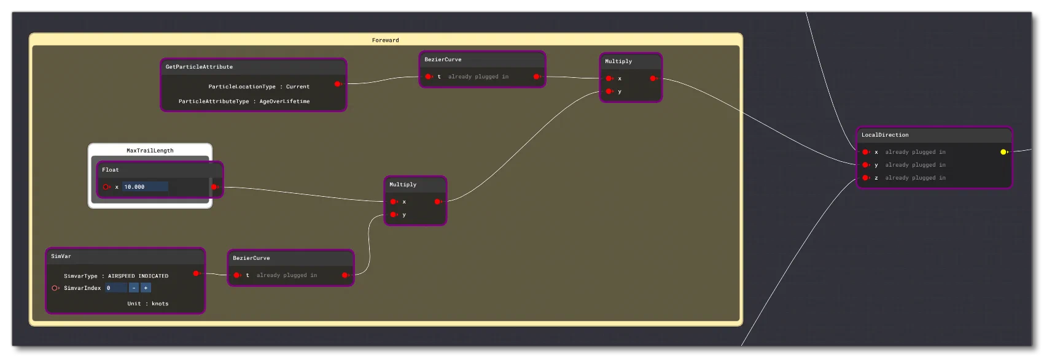The height and width of the screenshot is (358, 1044).
Task: Click x input pin of Multiply feeding LocalDirection
Action: (x=609, y=78)
